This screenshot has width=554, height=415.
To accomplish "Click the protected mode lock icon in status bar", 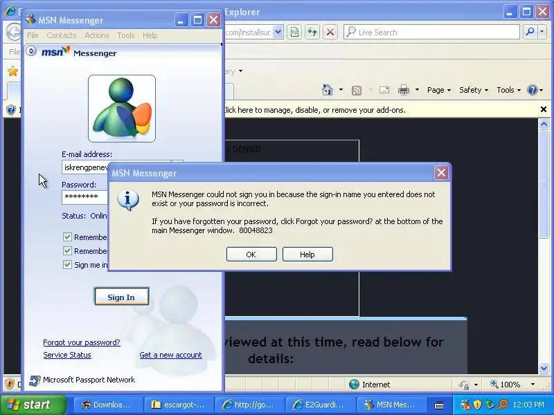I will (x=464, y=385).
